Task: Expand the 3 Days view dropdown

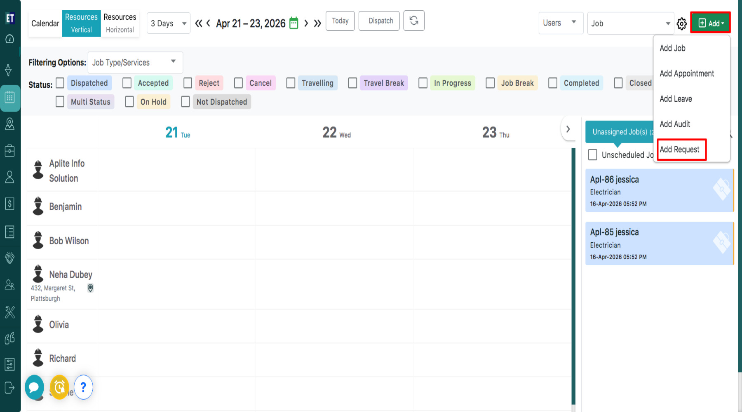Action: click(168, 23)
